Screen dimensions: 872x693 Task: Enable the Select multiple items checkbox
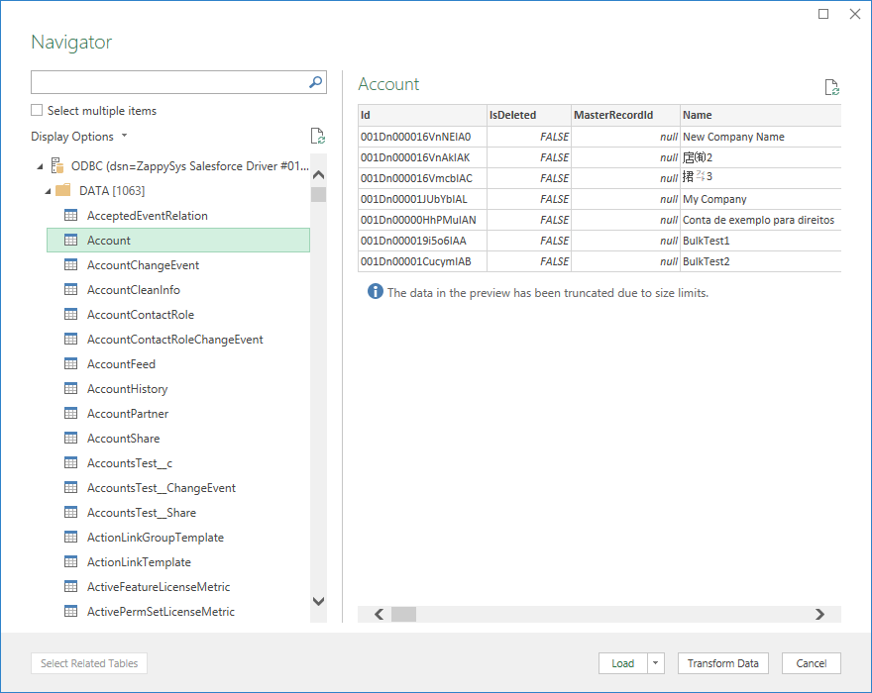[x=37, y=111]
